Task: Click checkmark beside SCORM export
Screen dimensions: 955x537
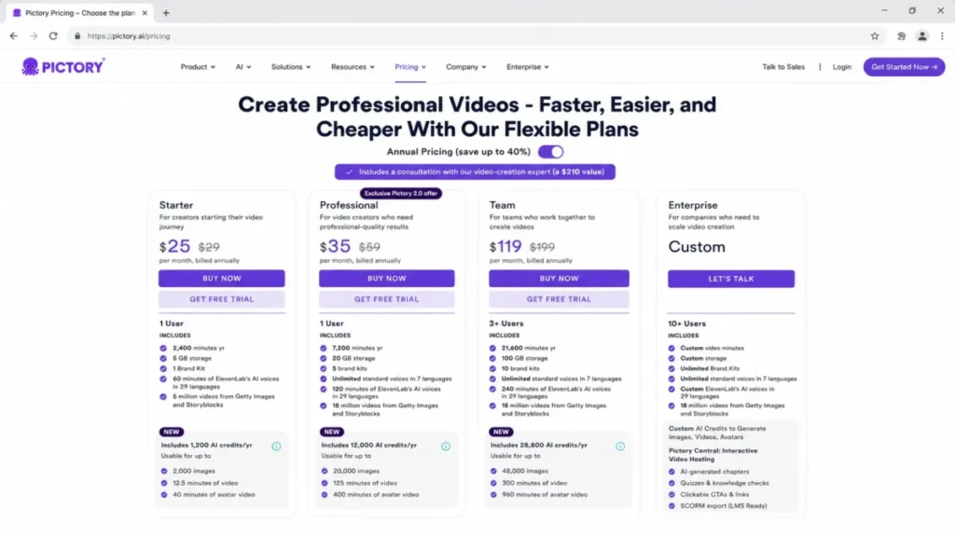Action: 671,506
